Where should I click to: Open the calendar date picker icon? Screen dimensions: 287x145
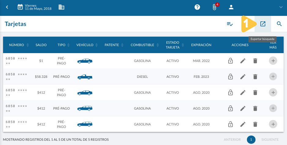pos(20,7)
